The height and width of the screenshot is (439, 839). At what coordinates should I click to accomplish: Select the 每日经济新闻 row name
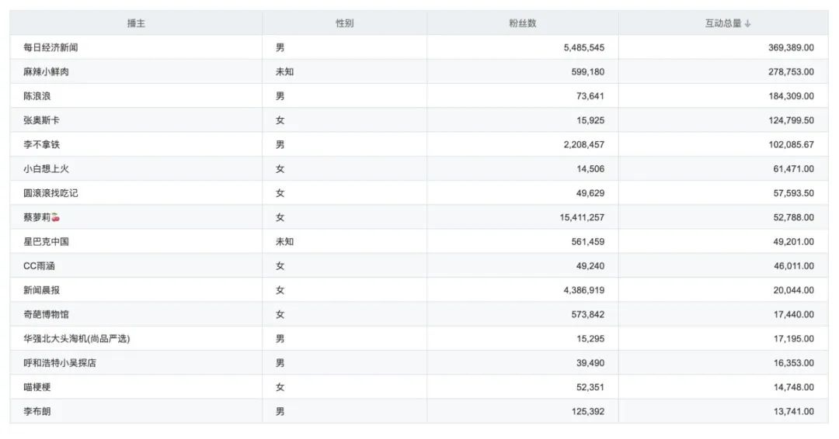pyautogui.click(x=50, y=47)
